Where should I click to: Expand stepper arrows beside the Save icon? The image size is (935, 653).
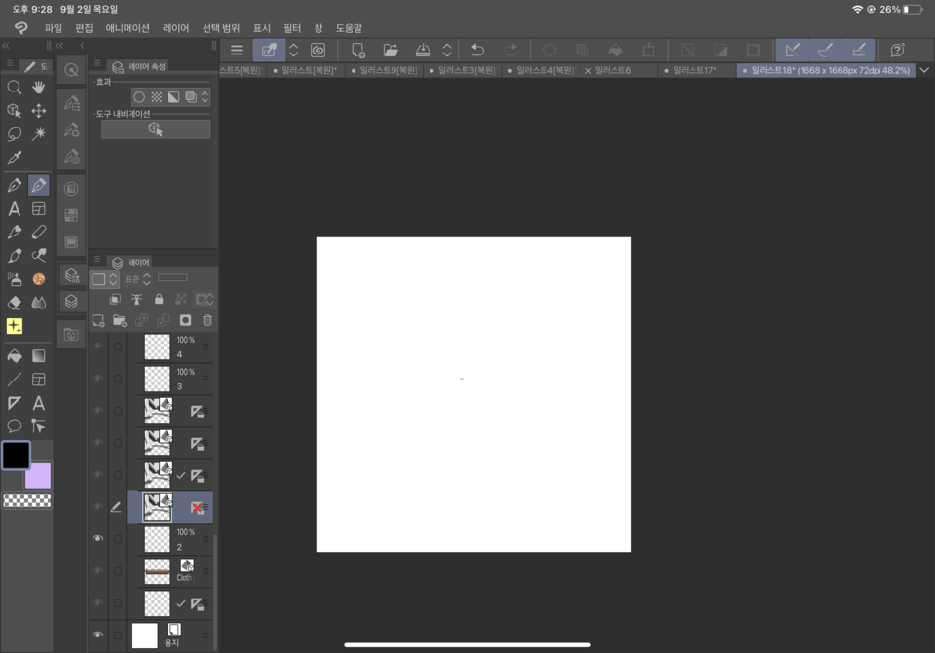coord(447,50)
